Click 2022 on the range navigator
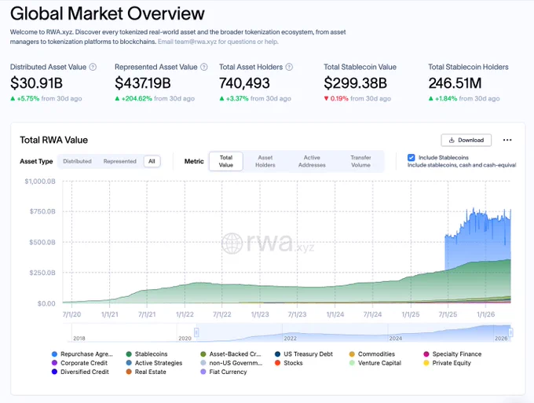This screenshot has width=534, height=403. pyautogui.click(x=290, y=339)
